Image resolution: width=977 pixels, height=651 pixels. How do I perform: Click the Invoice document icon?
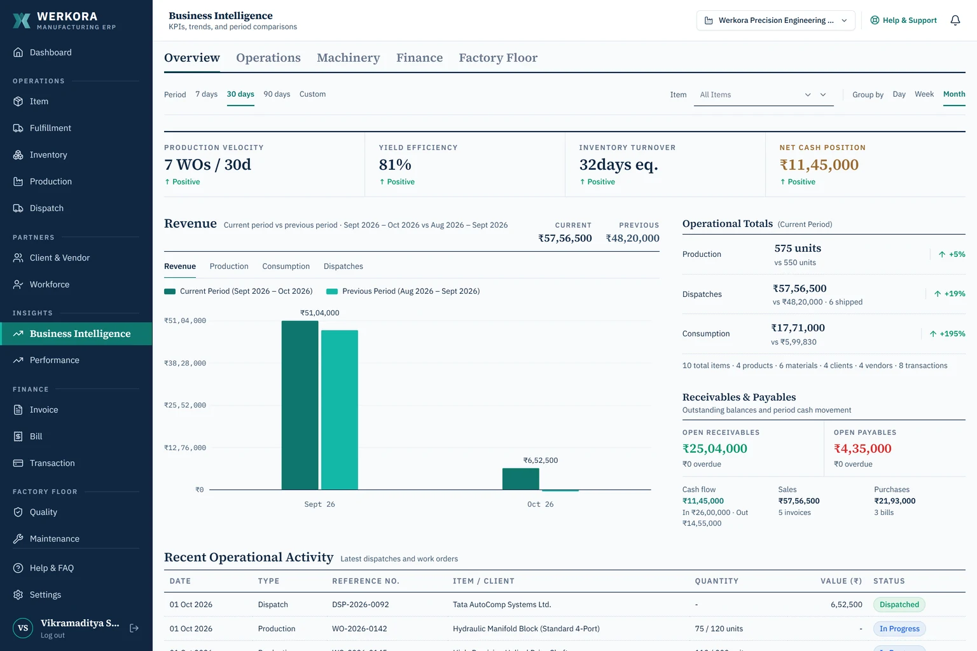click(18, 409)
